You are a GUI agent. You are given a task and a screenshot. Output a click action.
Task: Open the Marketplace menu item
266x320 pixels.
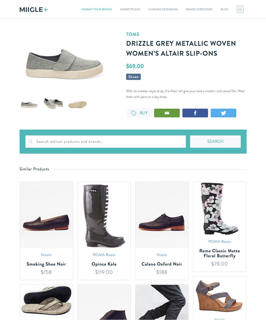[130, 9]
